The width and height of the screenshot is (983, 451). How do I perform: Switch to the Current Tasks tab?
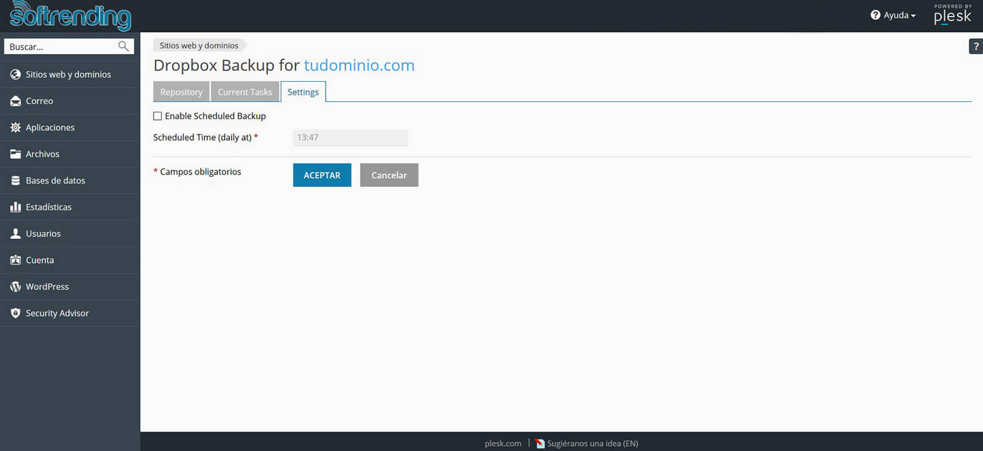pyautogui.click(x=245, y=92)
